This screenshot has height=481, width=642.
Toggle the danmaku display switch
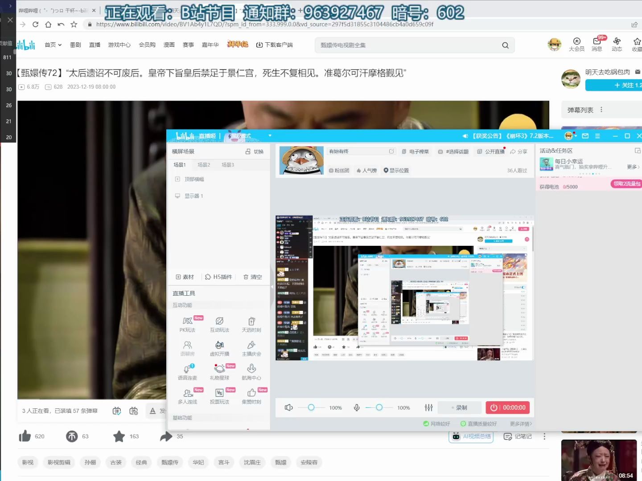(117, 411)
